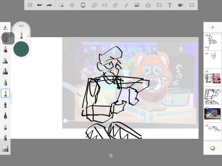The image size is (222, 166).
Task: Hide the body sketch layer
Action: [207, 90]
